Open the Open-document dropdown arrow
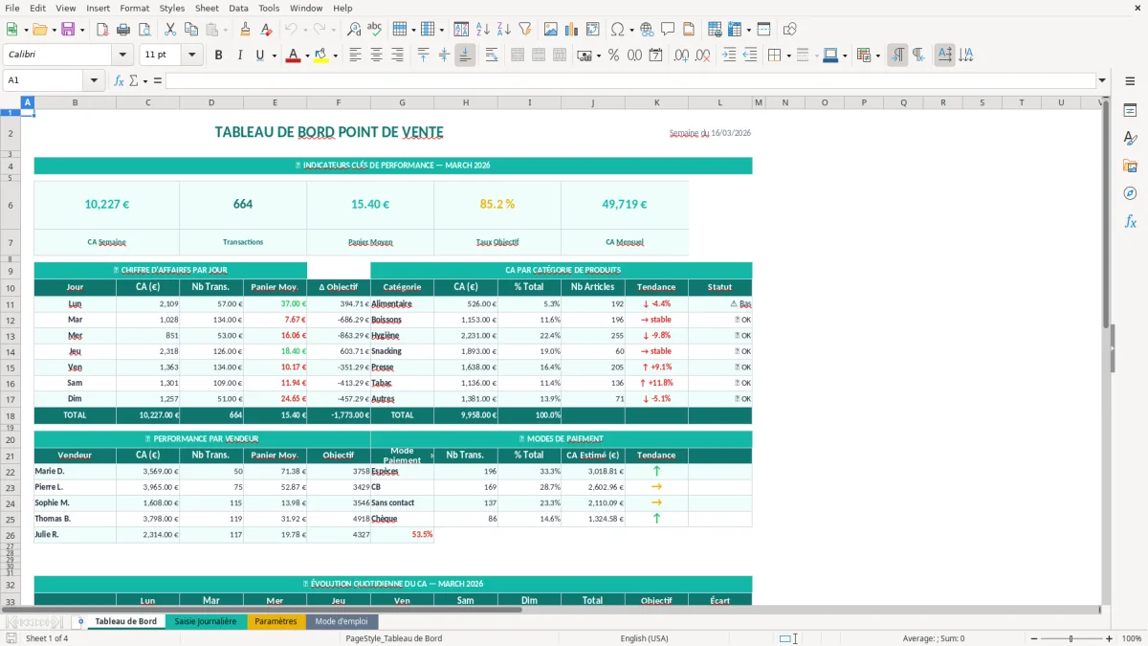1148x646 pixels. tap(54, 30)
